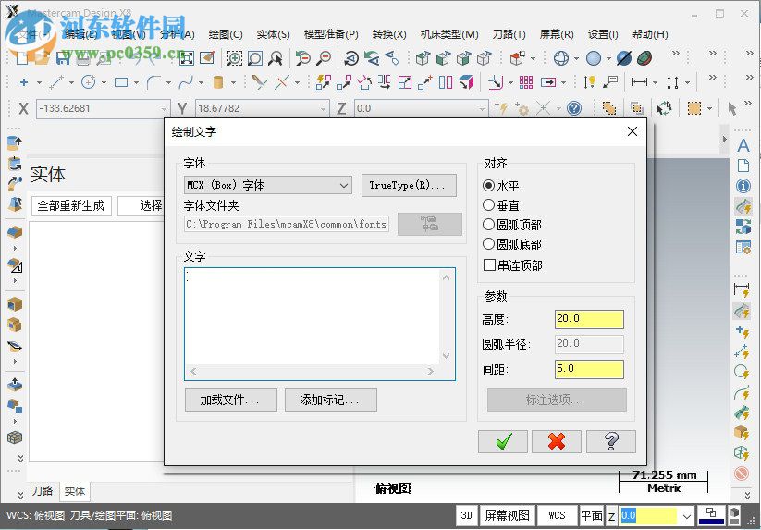The height and width of the screenshot is (530, 761).
Task: Select the Create spline curve tool
Action: [x=186, y=82]
